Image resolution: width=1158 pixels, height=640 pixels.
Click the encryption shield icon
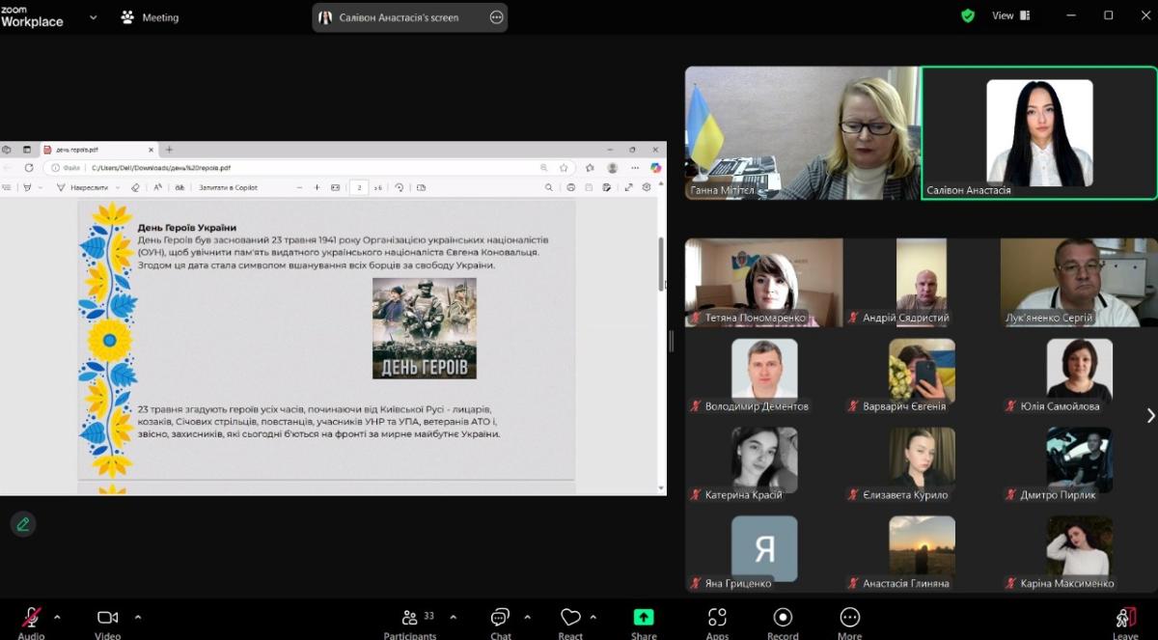(x=968, y=15)
